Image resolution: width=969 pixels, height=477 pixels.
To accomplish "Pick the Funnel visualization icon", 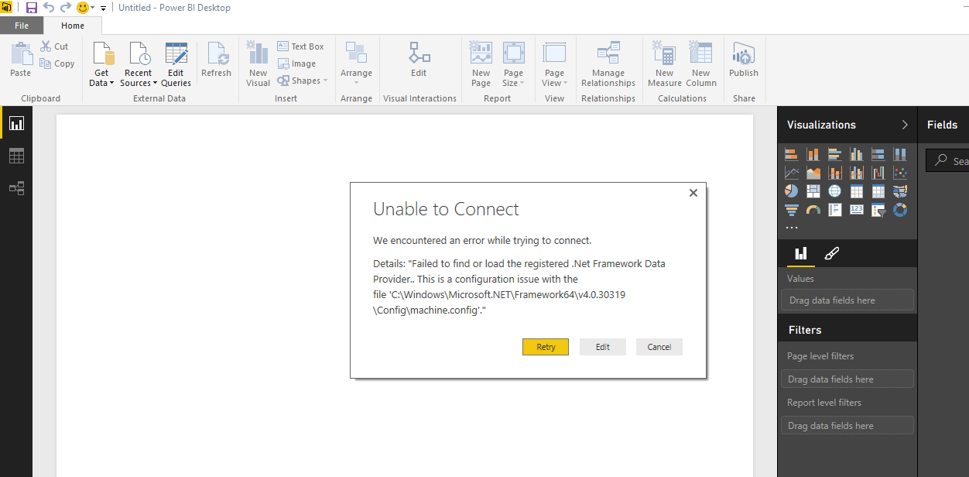I will pyautogui.click(x=791, y=210).
